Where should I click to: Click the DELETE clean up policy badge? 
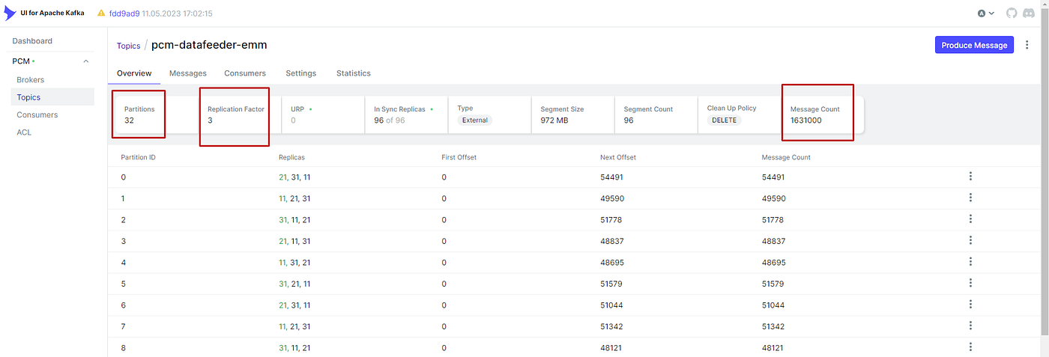[x=725, y=120]
